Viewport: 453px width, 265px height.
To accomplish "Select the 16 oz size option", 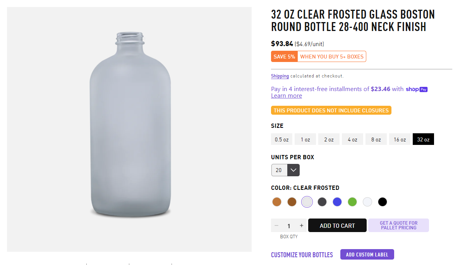I will click(400, 139).
